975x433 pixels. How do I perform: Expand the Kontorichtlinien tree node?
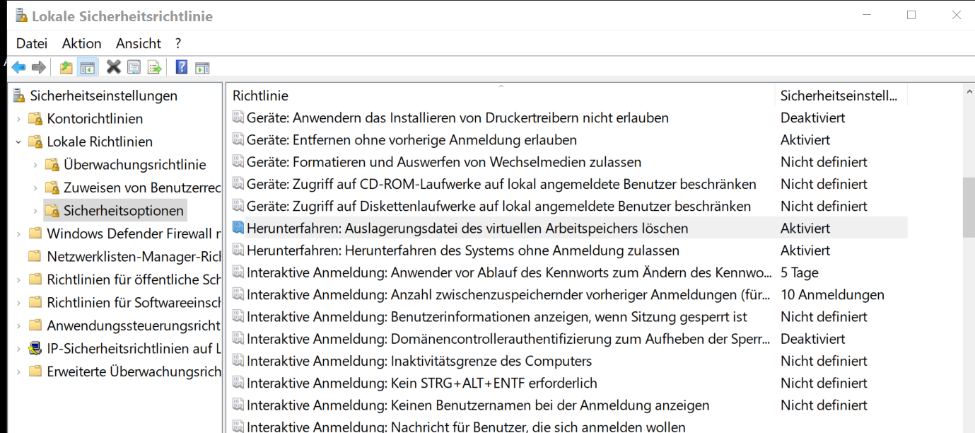[18, 119]
